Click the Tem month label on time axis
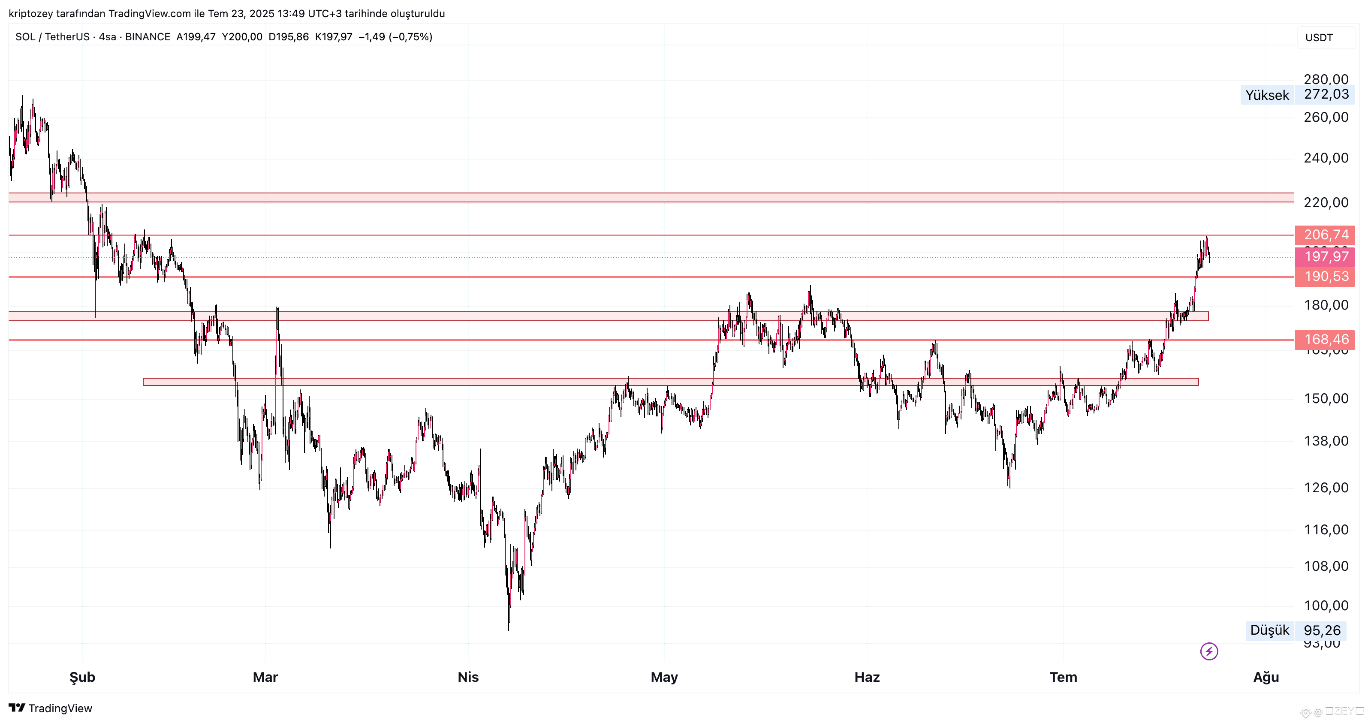 point(1064,678)
